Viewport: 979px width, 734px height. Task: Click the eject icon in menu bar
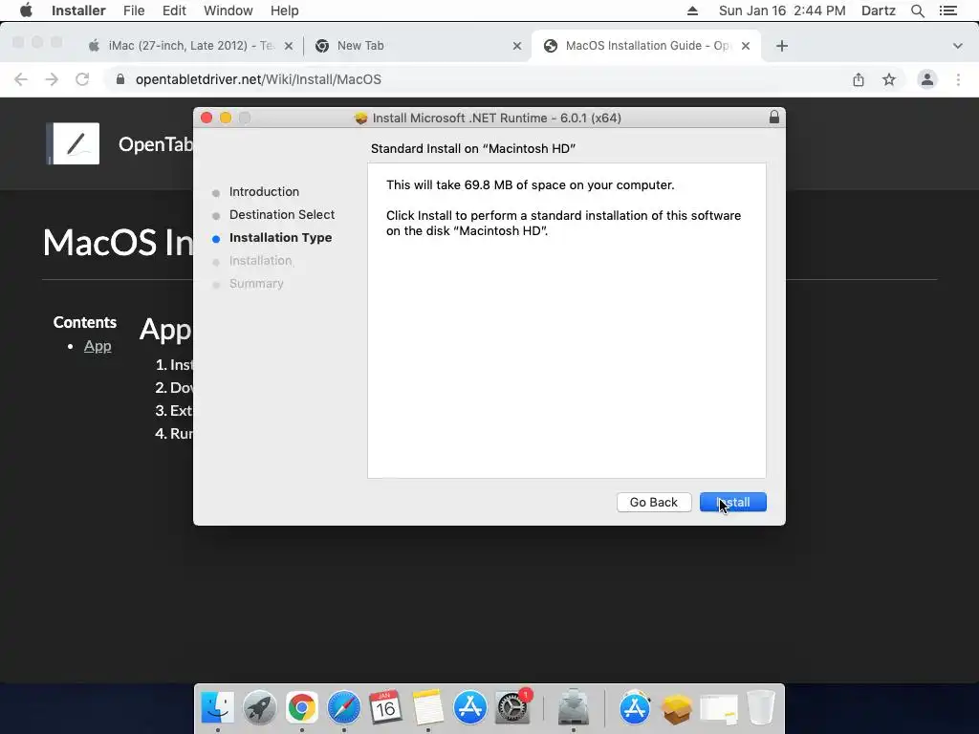click(692, 11)
